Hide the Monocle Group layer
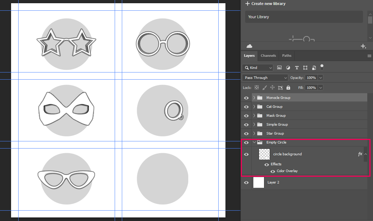The height and width of the screenshot is (221, 373). click(246, 98)
